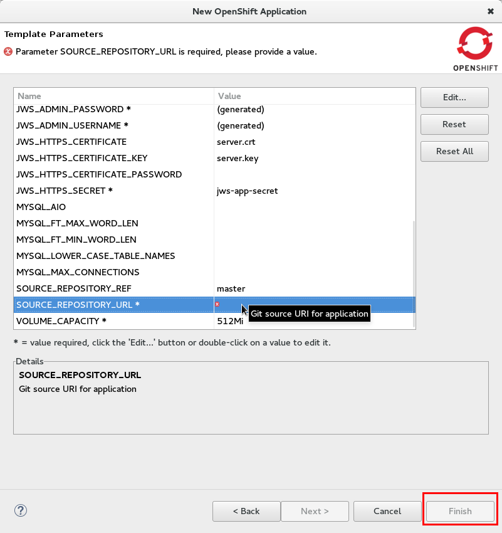Screen dimensions: 502x533
Task: Open the help question mark icon
Action: click(21, 510)
